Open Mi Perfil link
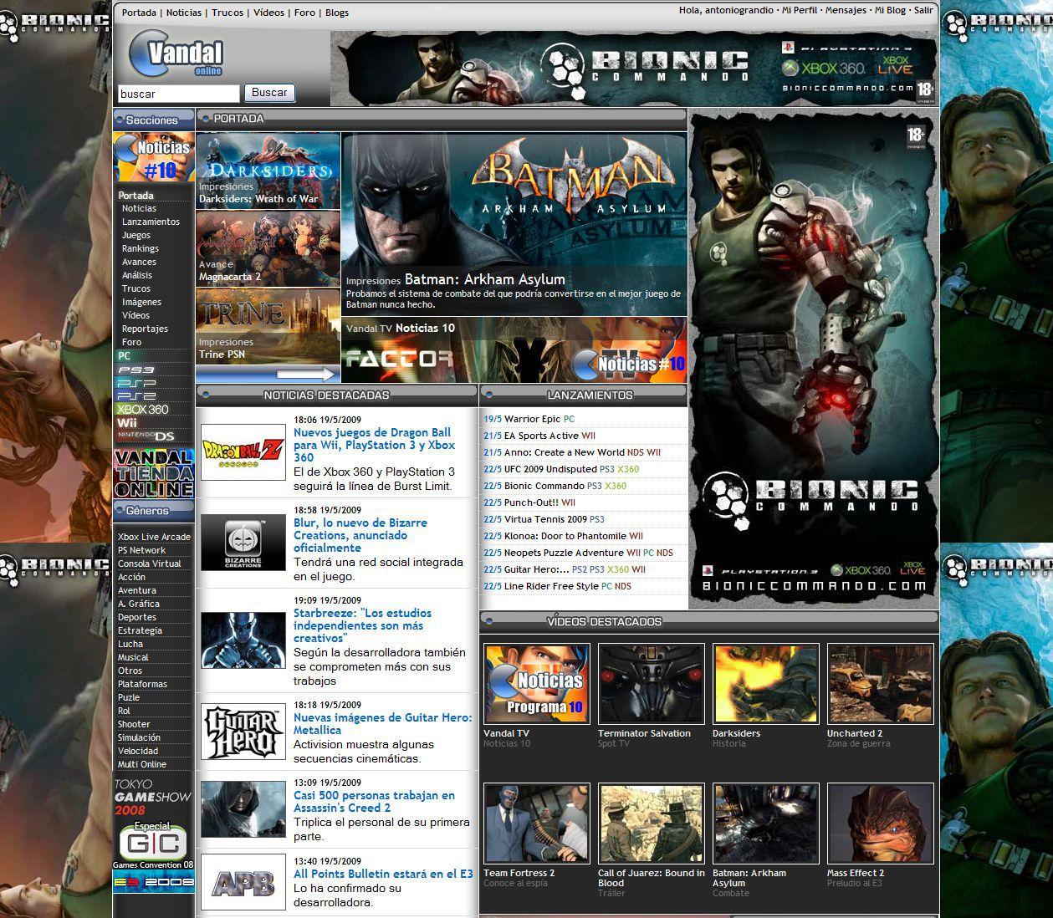 (800, 10)
